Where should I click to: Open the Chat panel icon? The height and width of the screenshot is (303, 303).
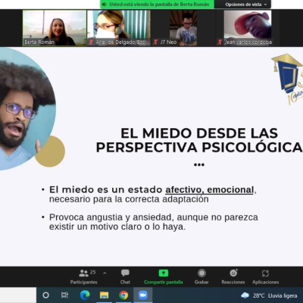125,273
